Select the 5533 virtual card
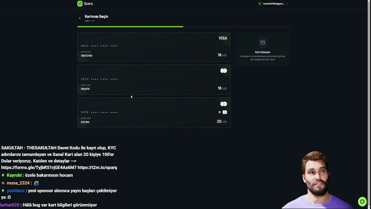Viewport: 371px width, 209px height. tap(154, 80)
